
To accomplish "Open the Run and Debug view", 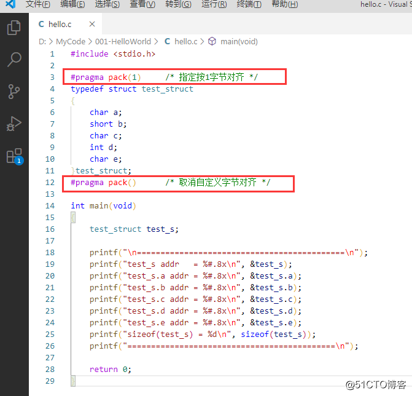I will [x=14, y=124].
